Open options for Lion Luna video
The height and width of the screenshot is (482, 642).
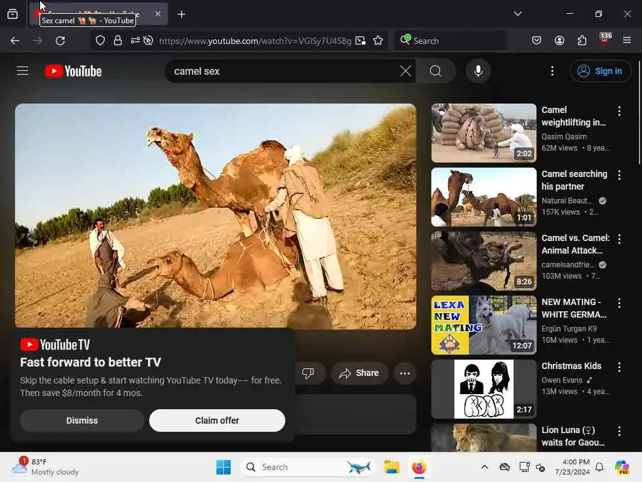[619, 431]
